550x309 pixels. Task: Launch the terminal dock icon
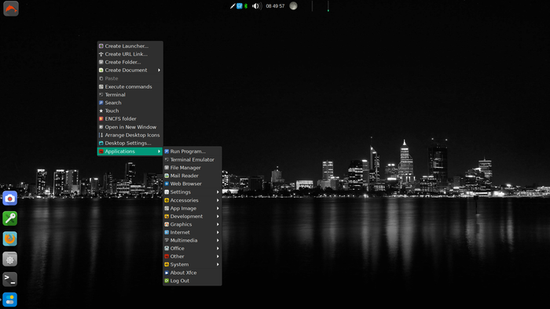point(9,279)
